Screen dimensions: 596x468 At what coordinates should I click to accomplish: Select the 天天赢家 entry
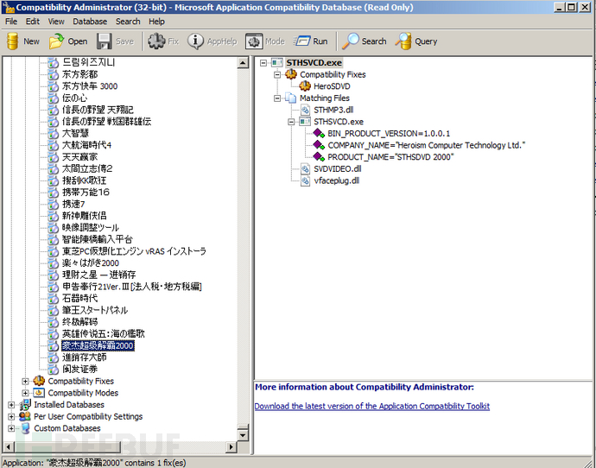(79, 157)
